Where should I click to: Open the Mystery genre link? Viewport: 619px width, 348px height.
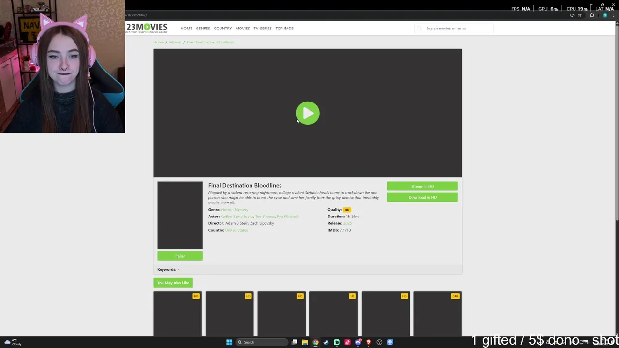click(x=241, y=210)
